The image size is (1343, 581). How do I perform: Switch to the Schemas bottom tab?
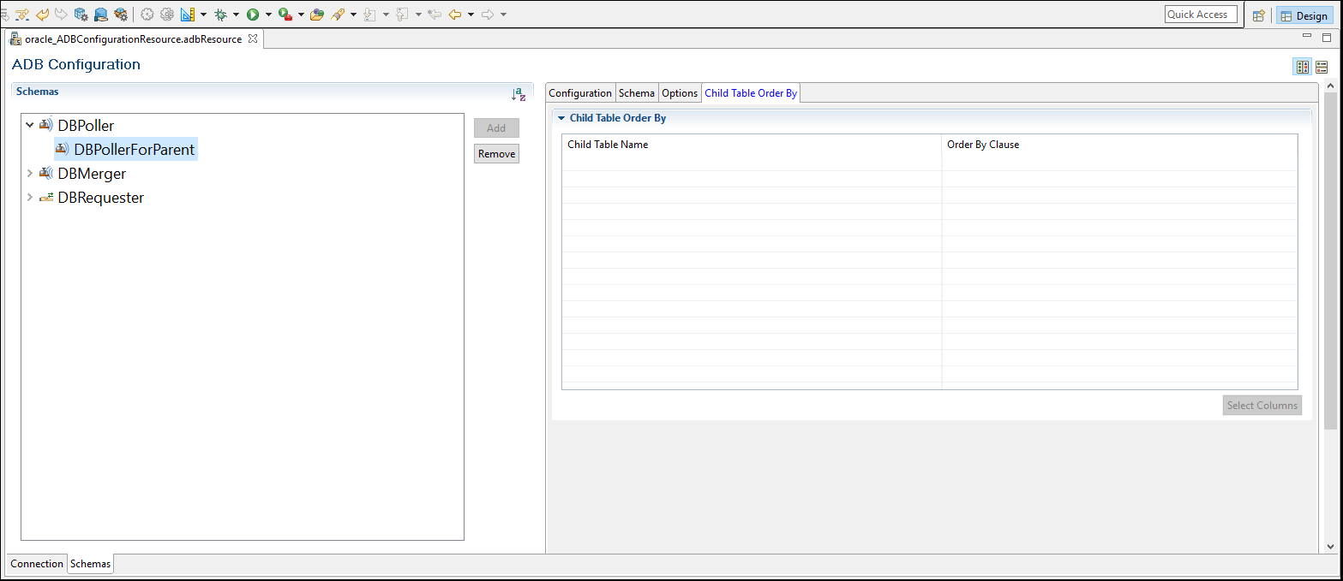(x=90, y=564)
